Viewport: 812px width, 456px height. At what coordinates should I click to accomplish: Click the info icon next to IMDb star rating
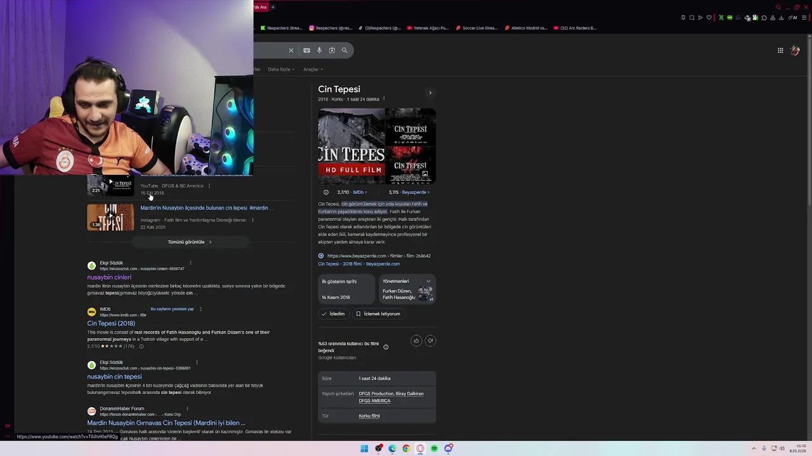(x=141, y=346)
